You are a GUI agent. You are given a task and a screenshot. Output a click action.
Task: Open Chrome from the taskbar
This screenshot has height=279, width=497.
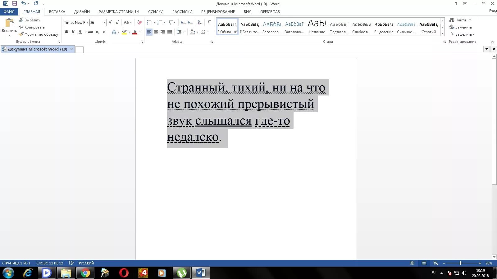point(85,273)
